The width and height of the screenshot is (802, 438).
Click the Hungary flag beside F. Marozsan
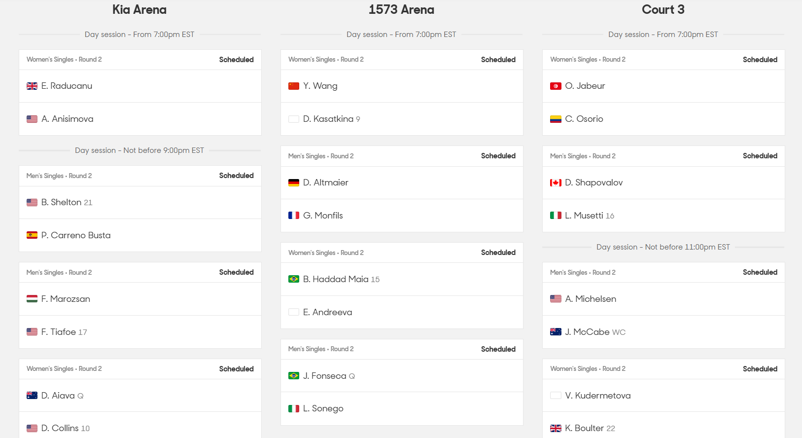(x=32, y=299)
